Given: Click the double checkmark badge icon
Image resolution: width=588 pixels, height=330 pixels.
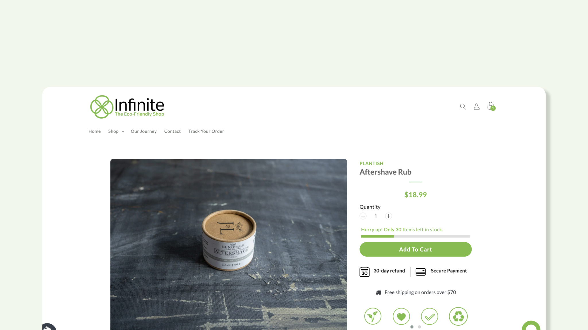Looking at the screenshot, I should pyautogui.click(x=430, y=316).
